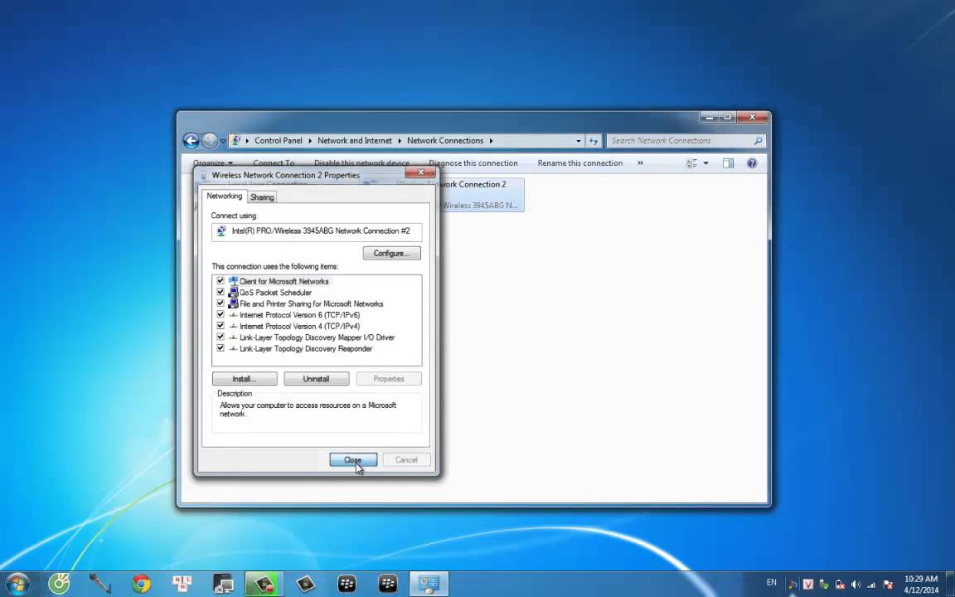Open the Action Center flag in the tray
The width and height of the screenshot is (955, 597).
tap(888, 585)
